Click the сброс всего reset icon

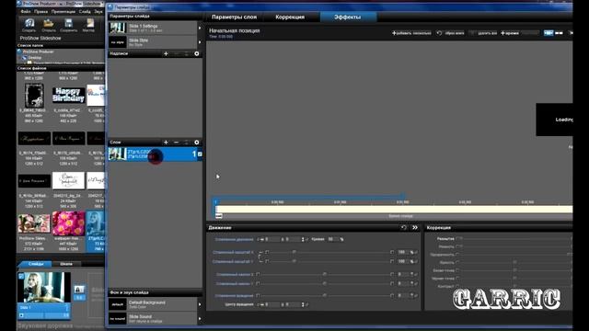coord(439,33)
